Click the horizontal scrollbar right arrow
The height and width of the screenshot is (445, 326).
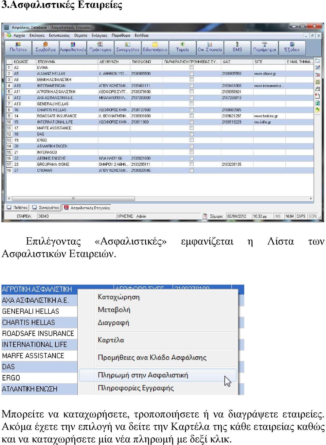pos(311,199)
